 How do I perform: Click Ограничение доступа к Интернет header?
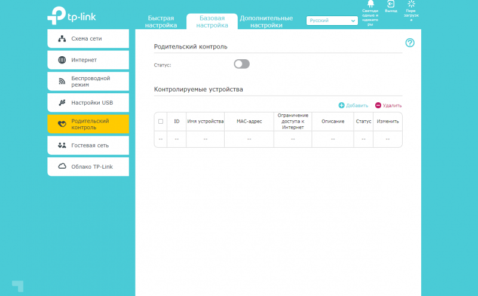(293, 121)
